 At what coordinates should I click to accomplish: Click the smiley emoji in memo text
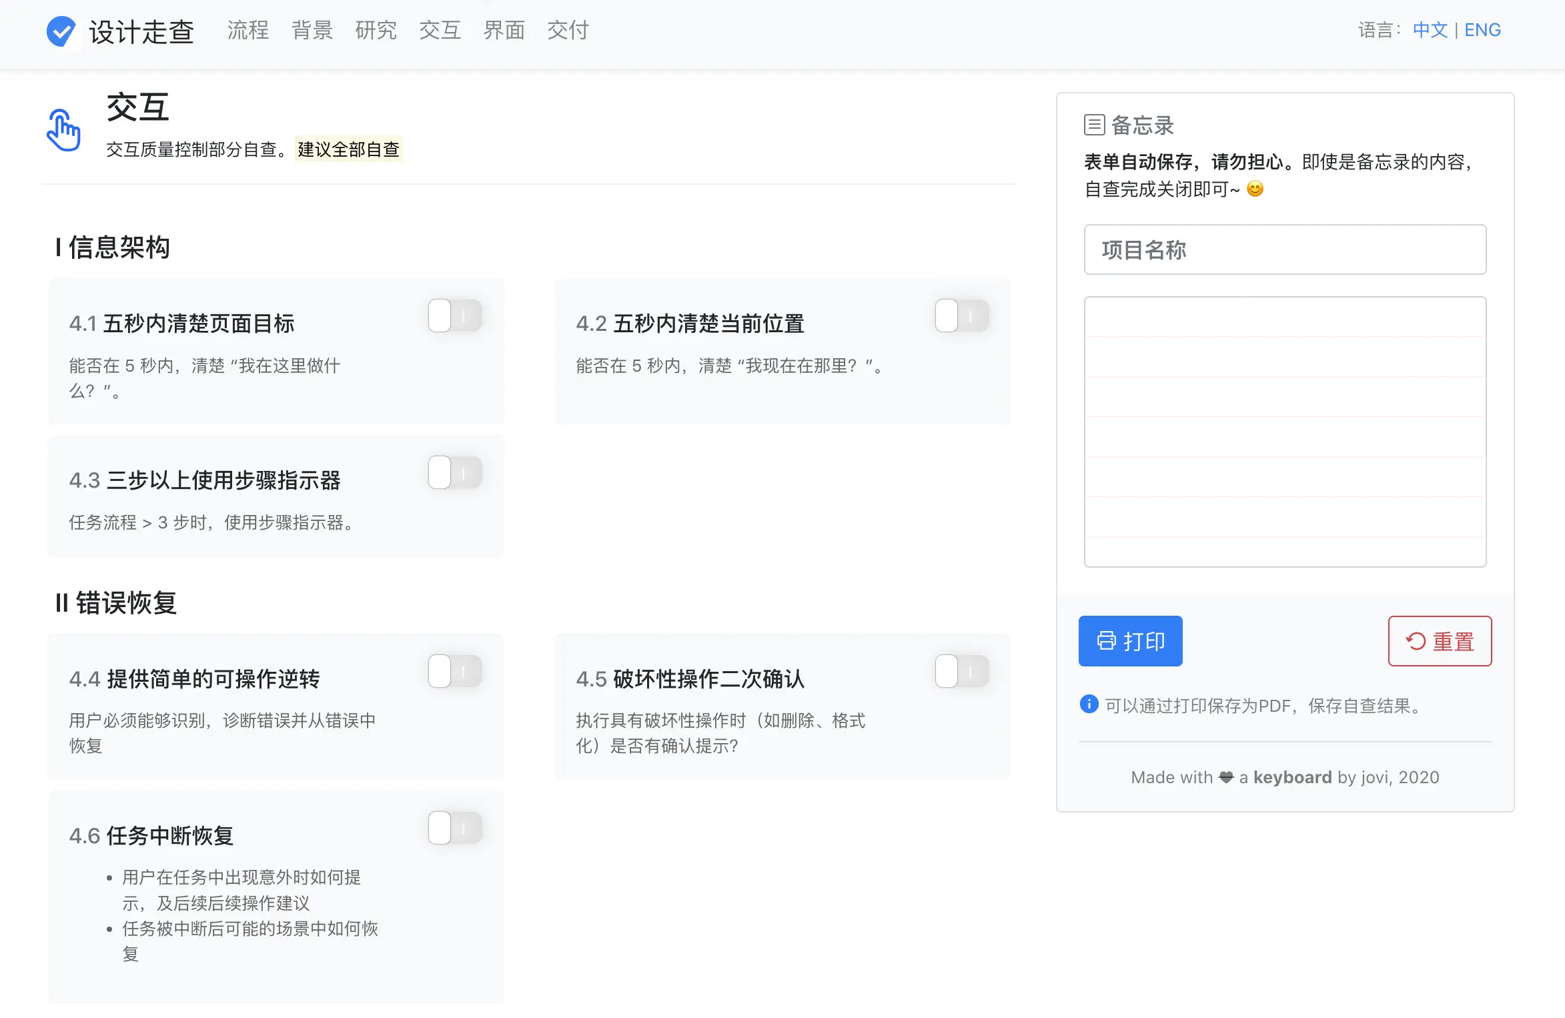[1255, 189]
